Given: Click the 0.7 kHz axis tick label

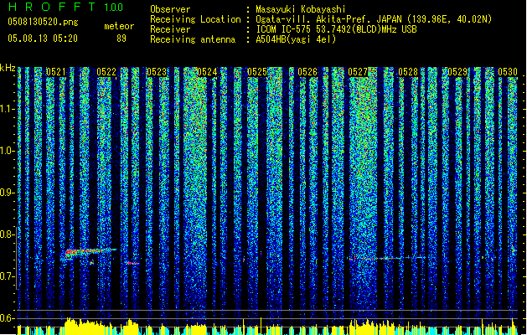Looking at the screenshot, I should 8,276.
